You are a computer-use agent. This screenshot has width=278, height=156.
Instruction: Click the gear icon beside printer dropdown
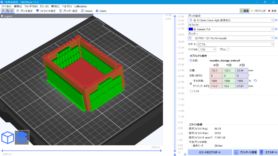coord(276,38)
